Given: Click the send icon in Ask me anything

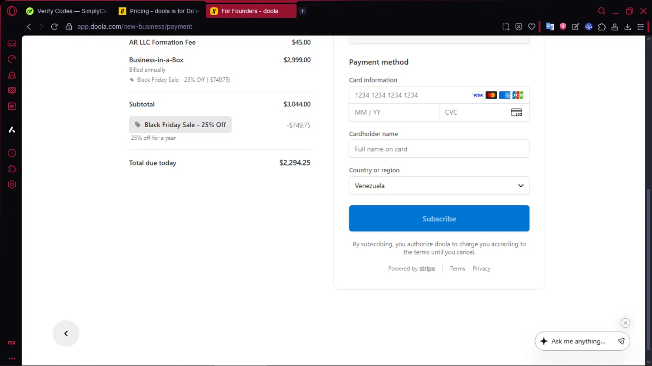Looking at the screenshot, I should coord(622,341).
